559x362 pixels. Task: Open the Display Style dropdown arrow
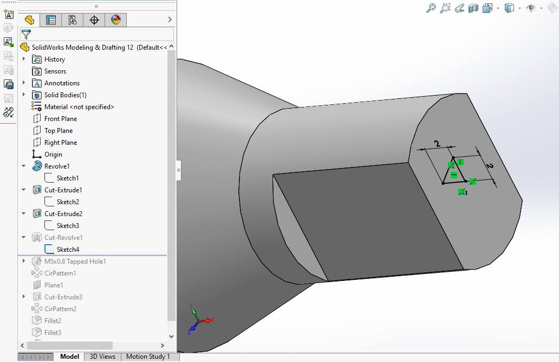(x=519, y=8)
